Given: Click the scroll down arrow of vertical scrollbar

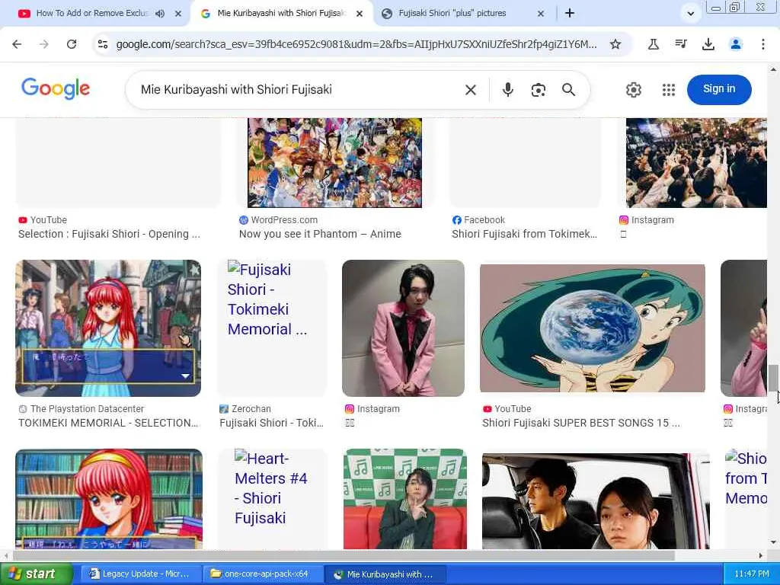Looking at the screenshot, I should click(x=773, y=542).
